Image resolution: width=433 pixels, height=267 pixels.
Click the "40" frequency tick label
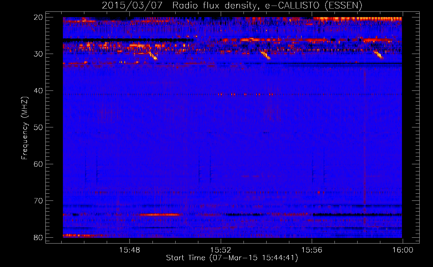click(39, 91)
